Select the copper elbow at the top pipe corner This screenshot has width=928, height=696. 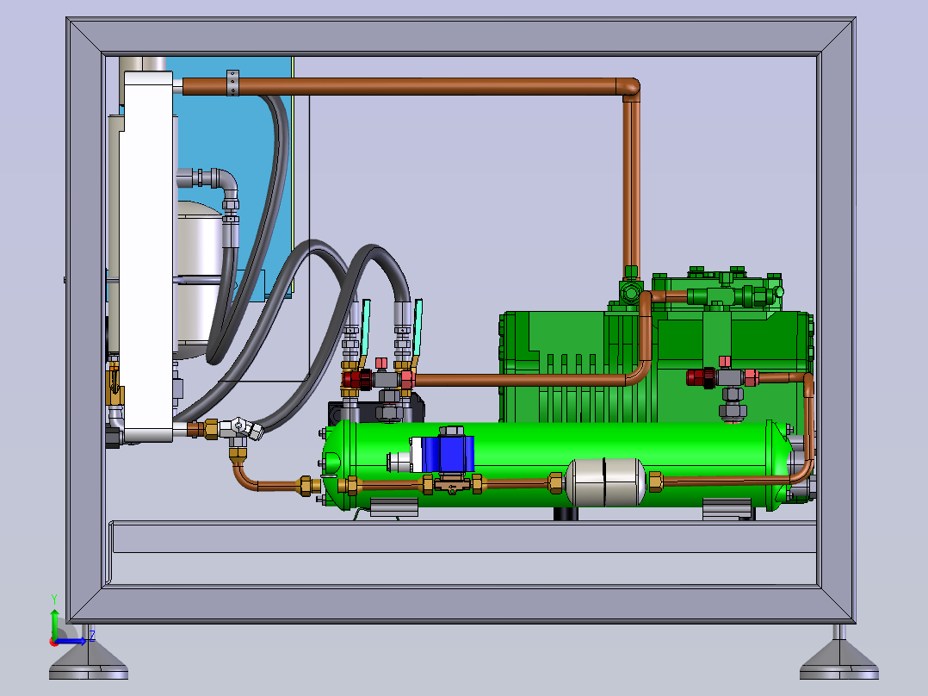point(628,89)
